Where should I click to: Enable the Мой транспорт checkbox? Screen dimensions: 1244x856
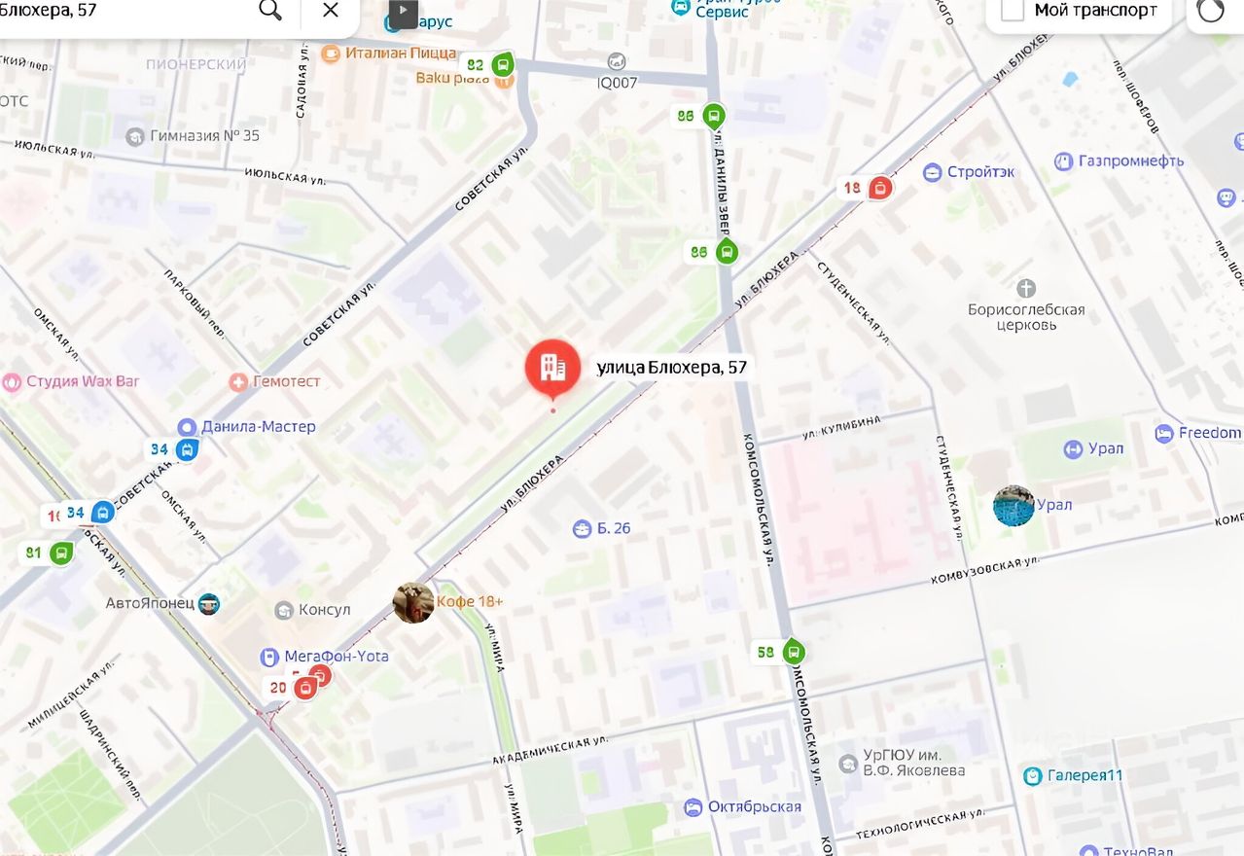[x=1013, y=11]
